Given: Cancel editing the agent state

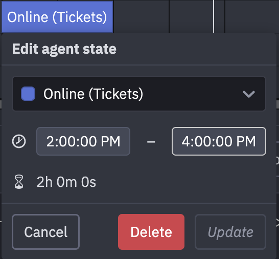Looking at the screenshot, I should [45, 232].
